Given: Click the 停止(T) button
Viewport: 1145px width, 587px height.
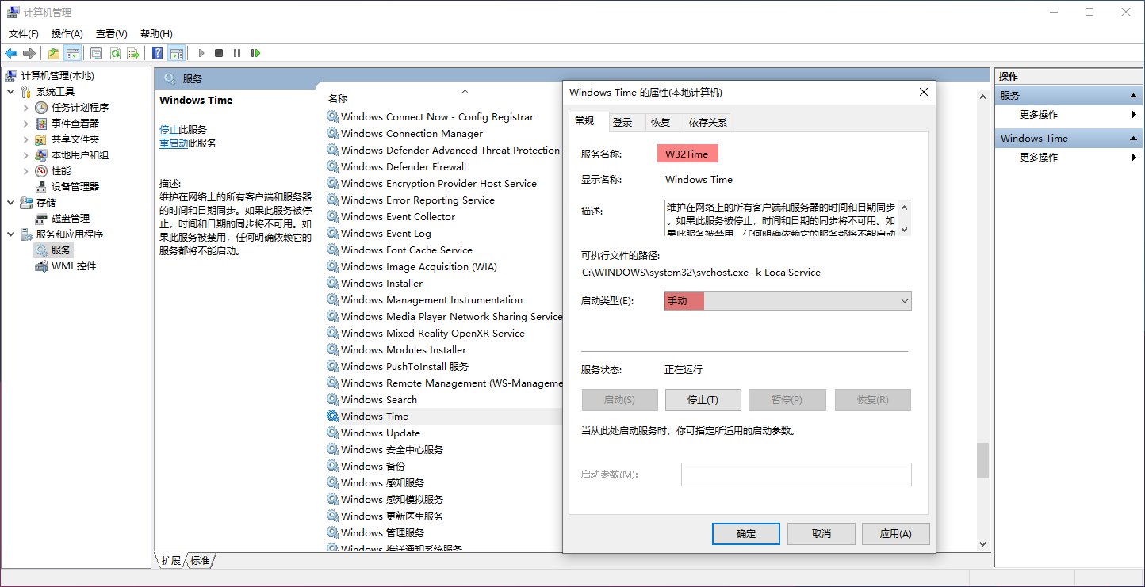Looking at the screenshot, I should (703, 400).
